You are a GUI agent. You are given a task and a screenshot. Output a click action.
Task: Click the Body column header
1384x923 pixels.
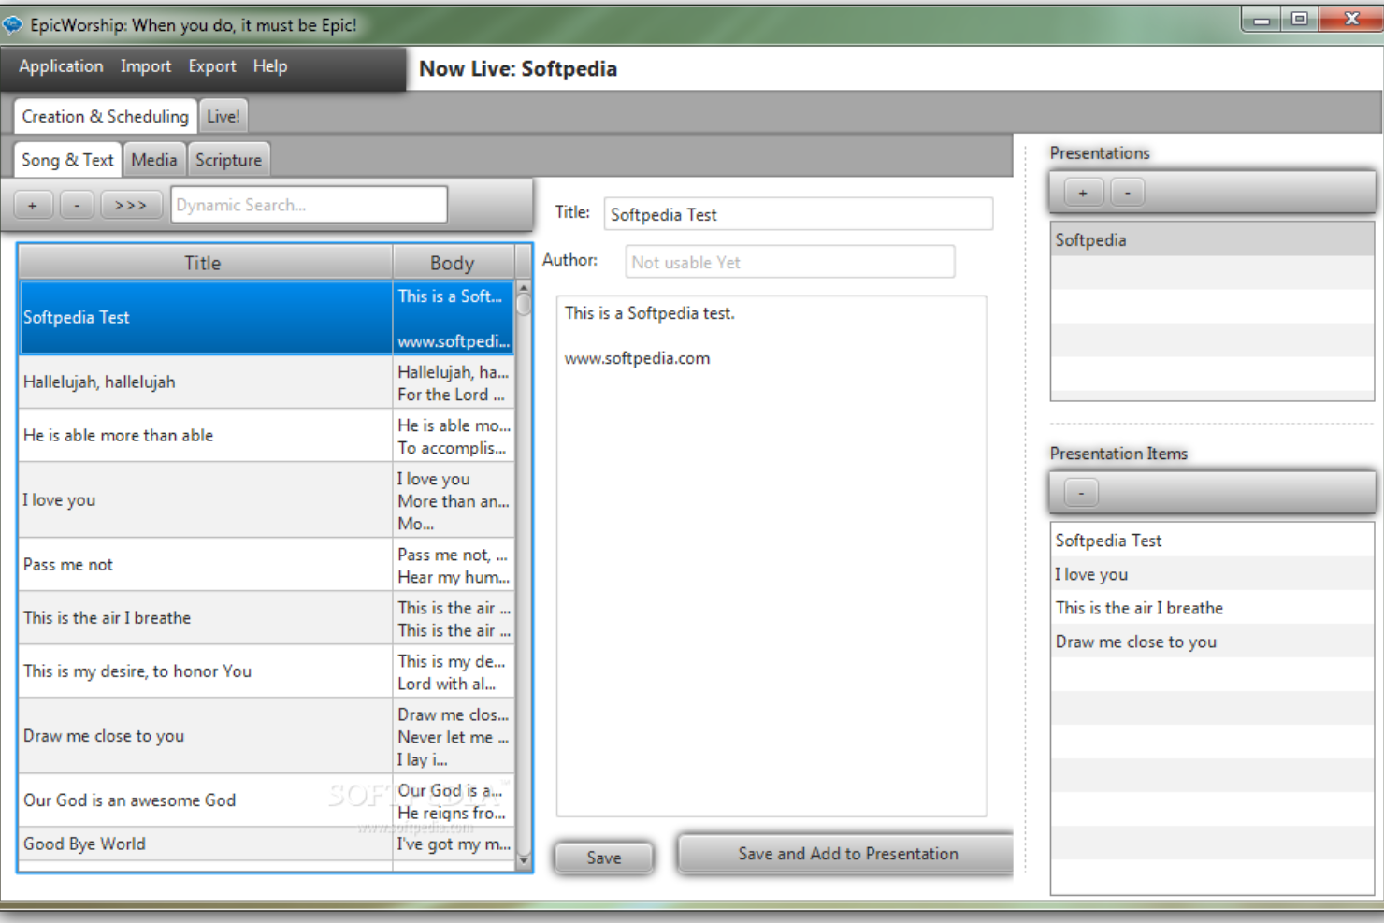pyautogui.click(x=453, y=263)
